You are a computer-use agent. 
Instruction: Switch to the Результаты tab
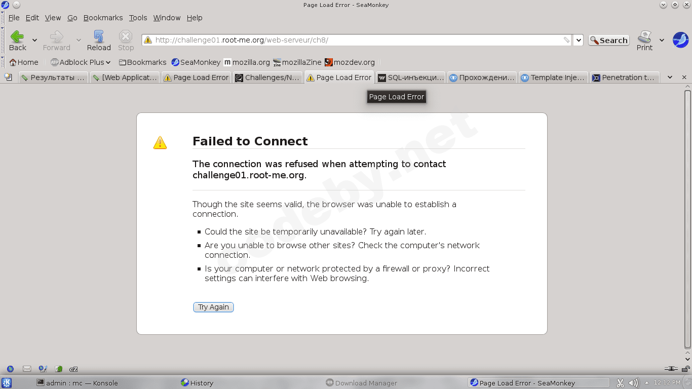click(x=53, y=77)
